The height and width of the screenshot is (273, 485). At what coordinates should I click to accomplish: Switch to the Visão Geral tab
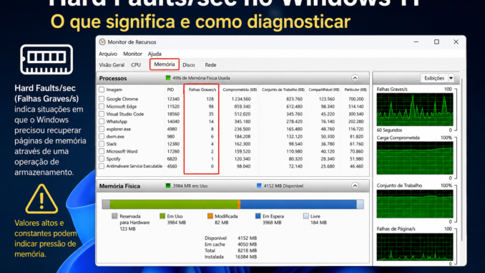112,64
